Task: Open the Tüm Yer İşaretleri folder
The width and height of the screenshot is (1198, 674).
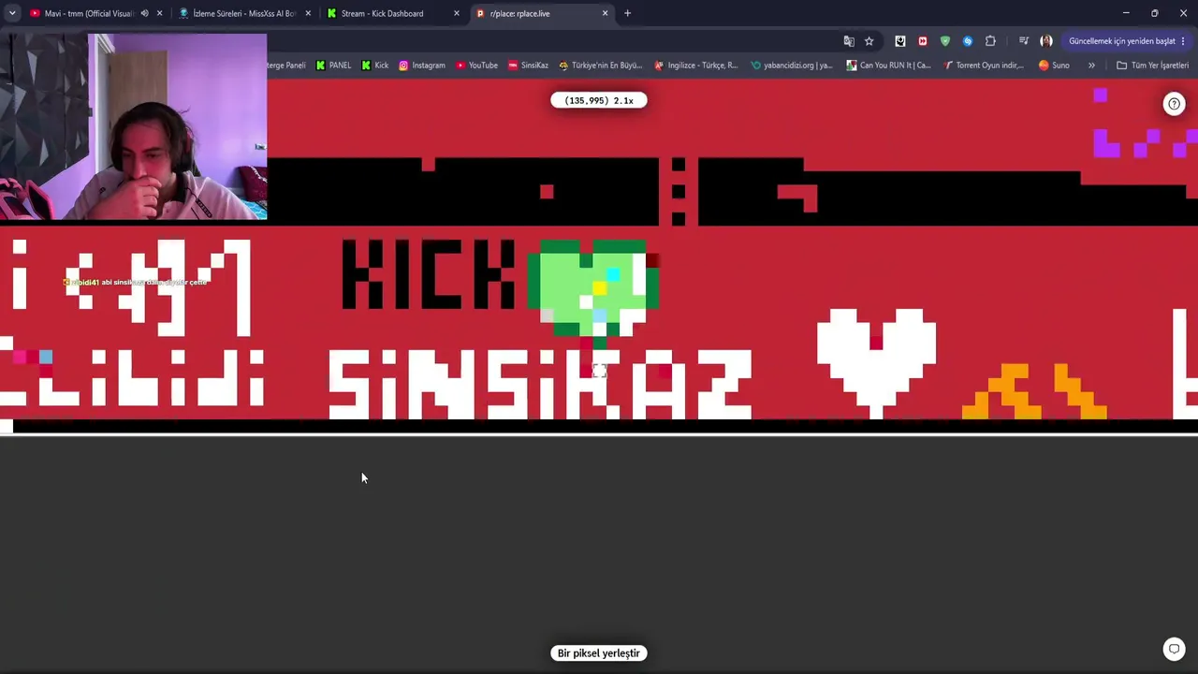Action: (x=1152, y=66)
